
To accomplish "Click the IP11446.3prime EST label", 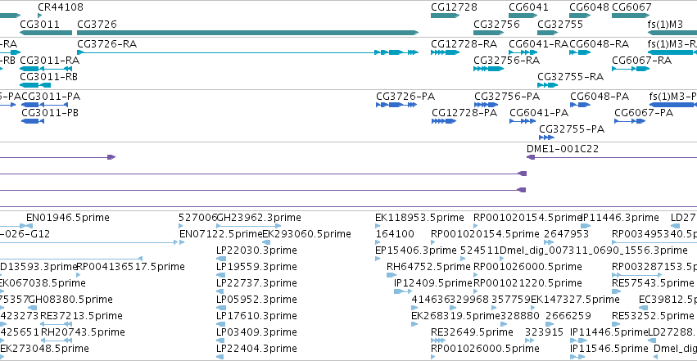I will (x=621, y=218).
